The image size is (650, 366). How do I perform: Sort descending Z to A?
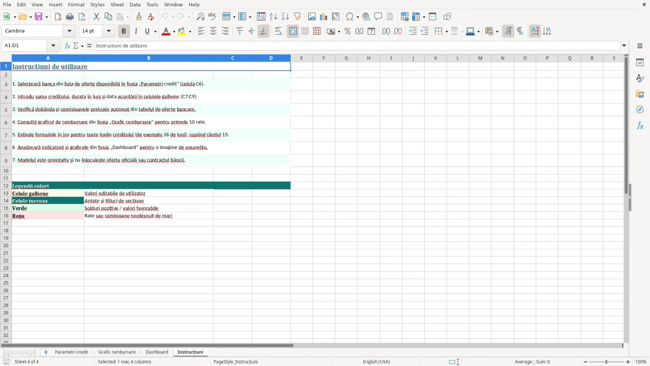pyautogui.click(x=285, y=17)
